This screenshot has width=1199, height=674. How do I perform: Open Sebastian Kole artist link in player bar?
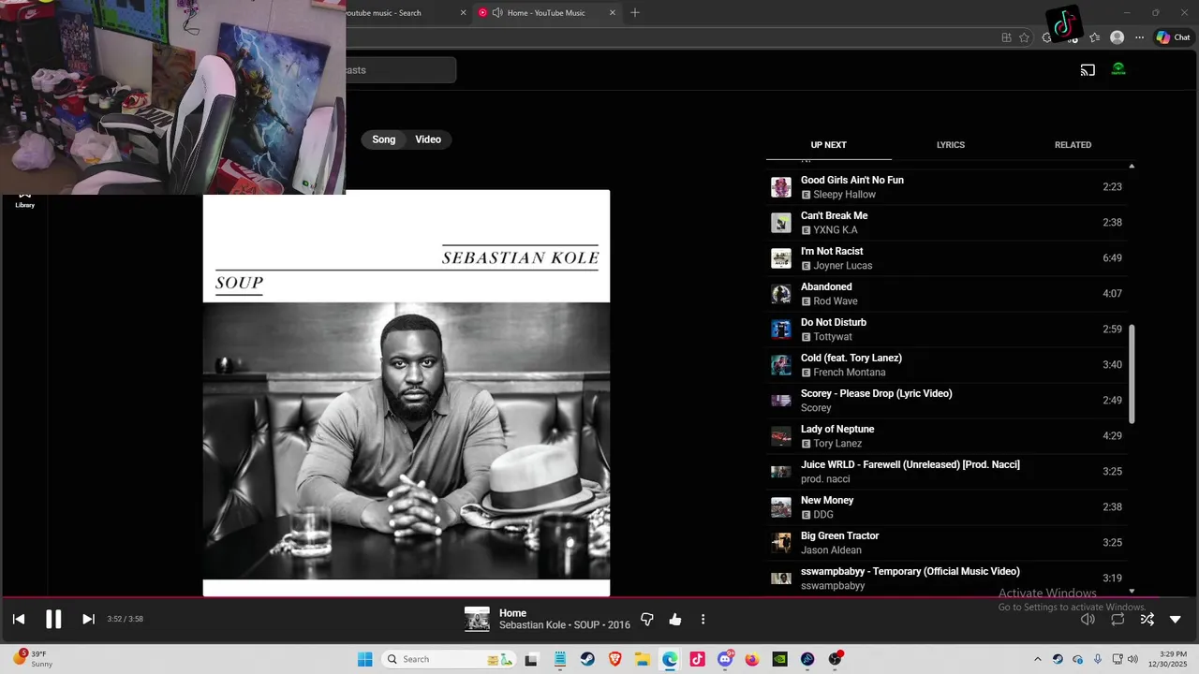[532, 625]
